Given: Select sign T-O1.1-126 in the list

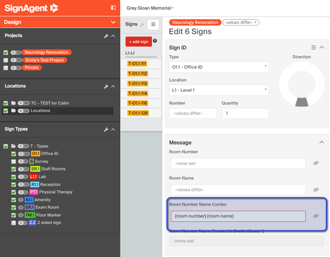Looking at the screenshot, I should (x=138, y=113).
